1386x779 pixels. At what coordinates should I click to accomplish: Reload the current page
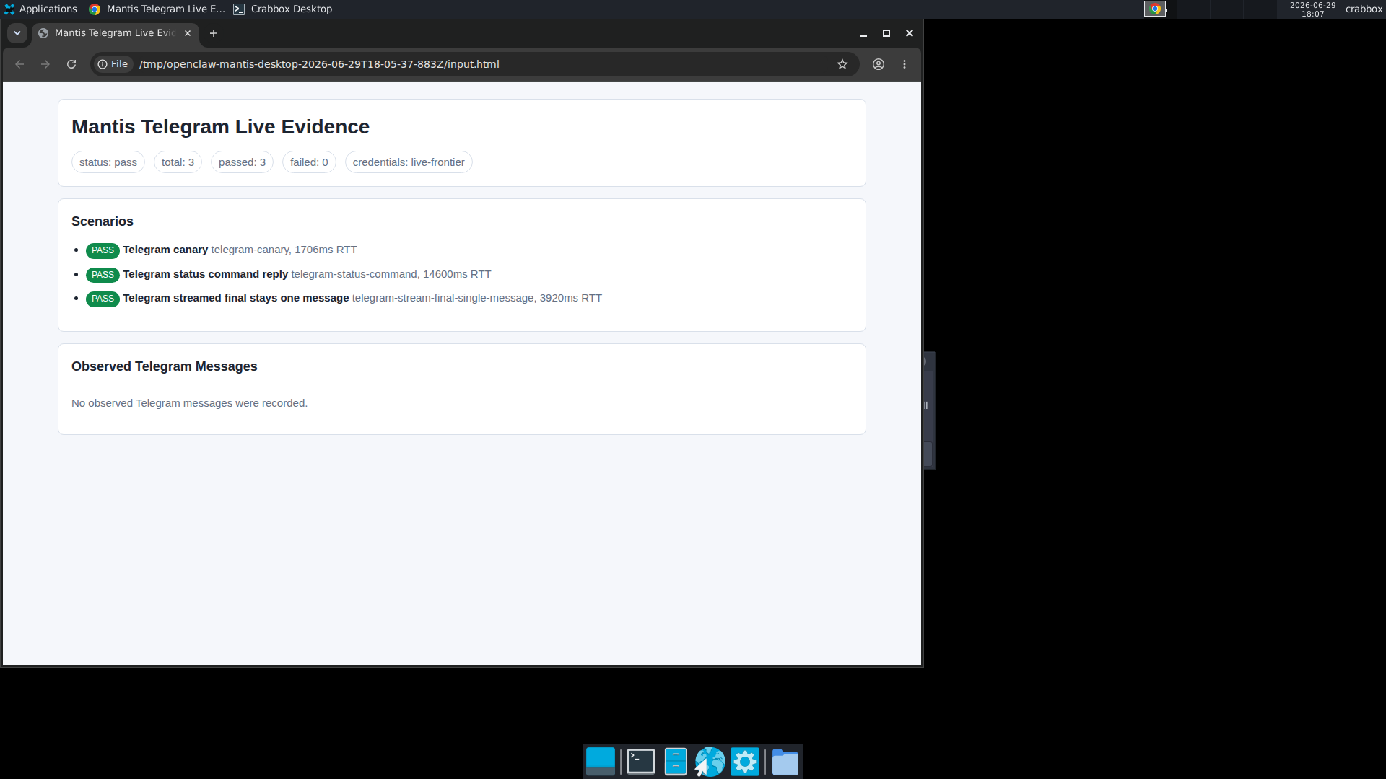(x=71, y=64)
